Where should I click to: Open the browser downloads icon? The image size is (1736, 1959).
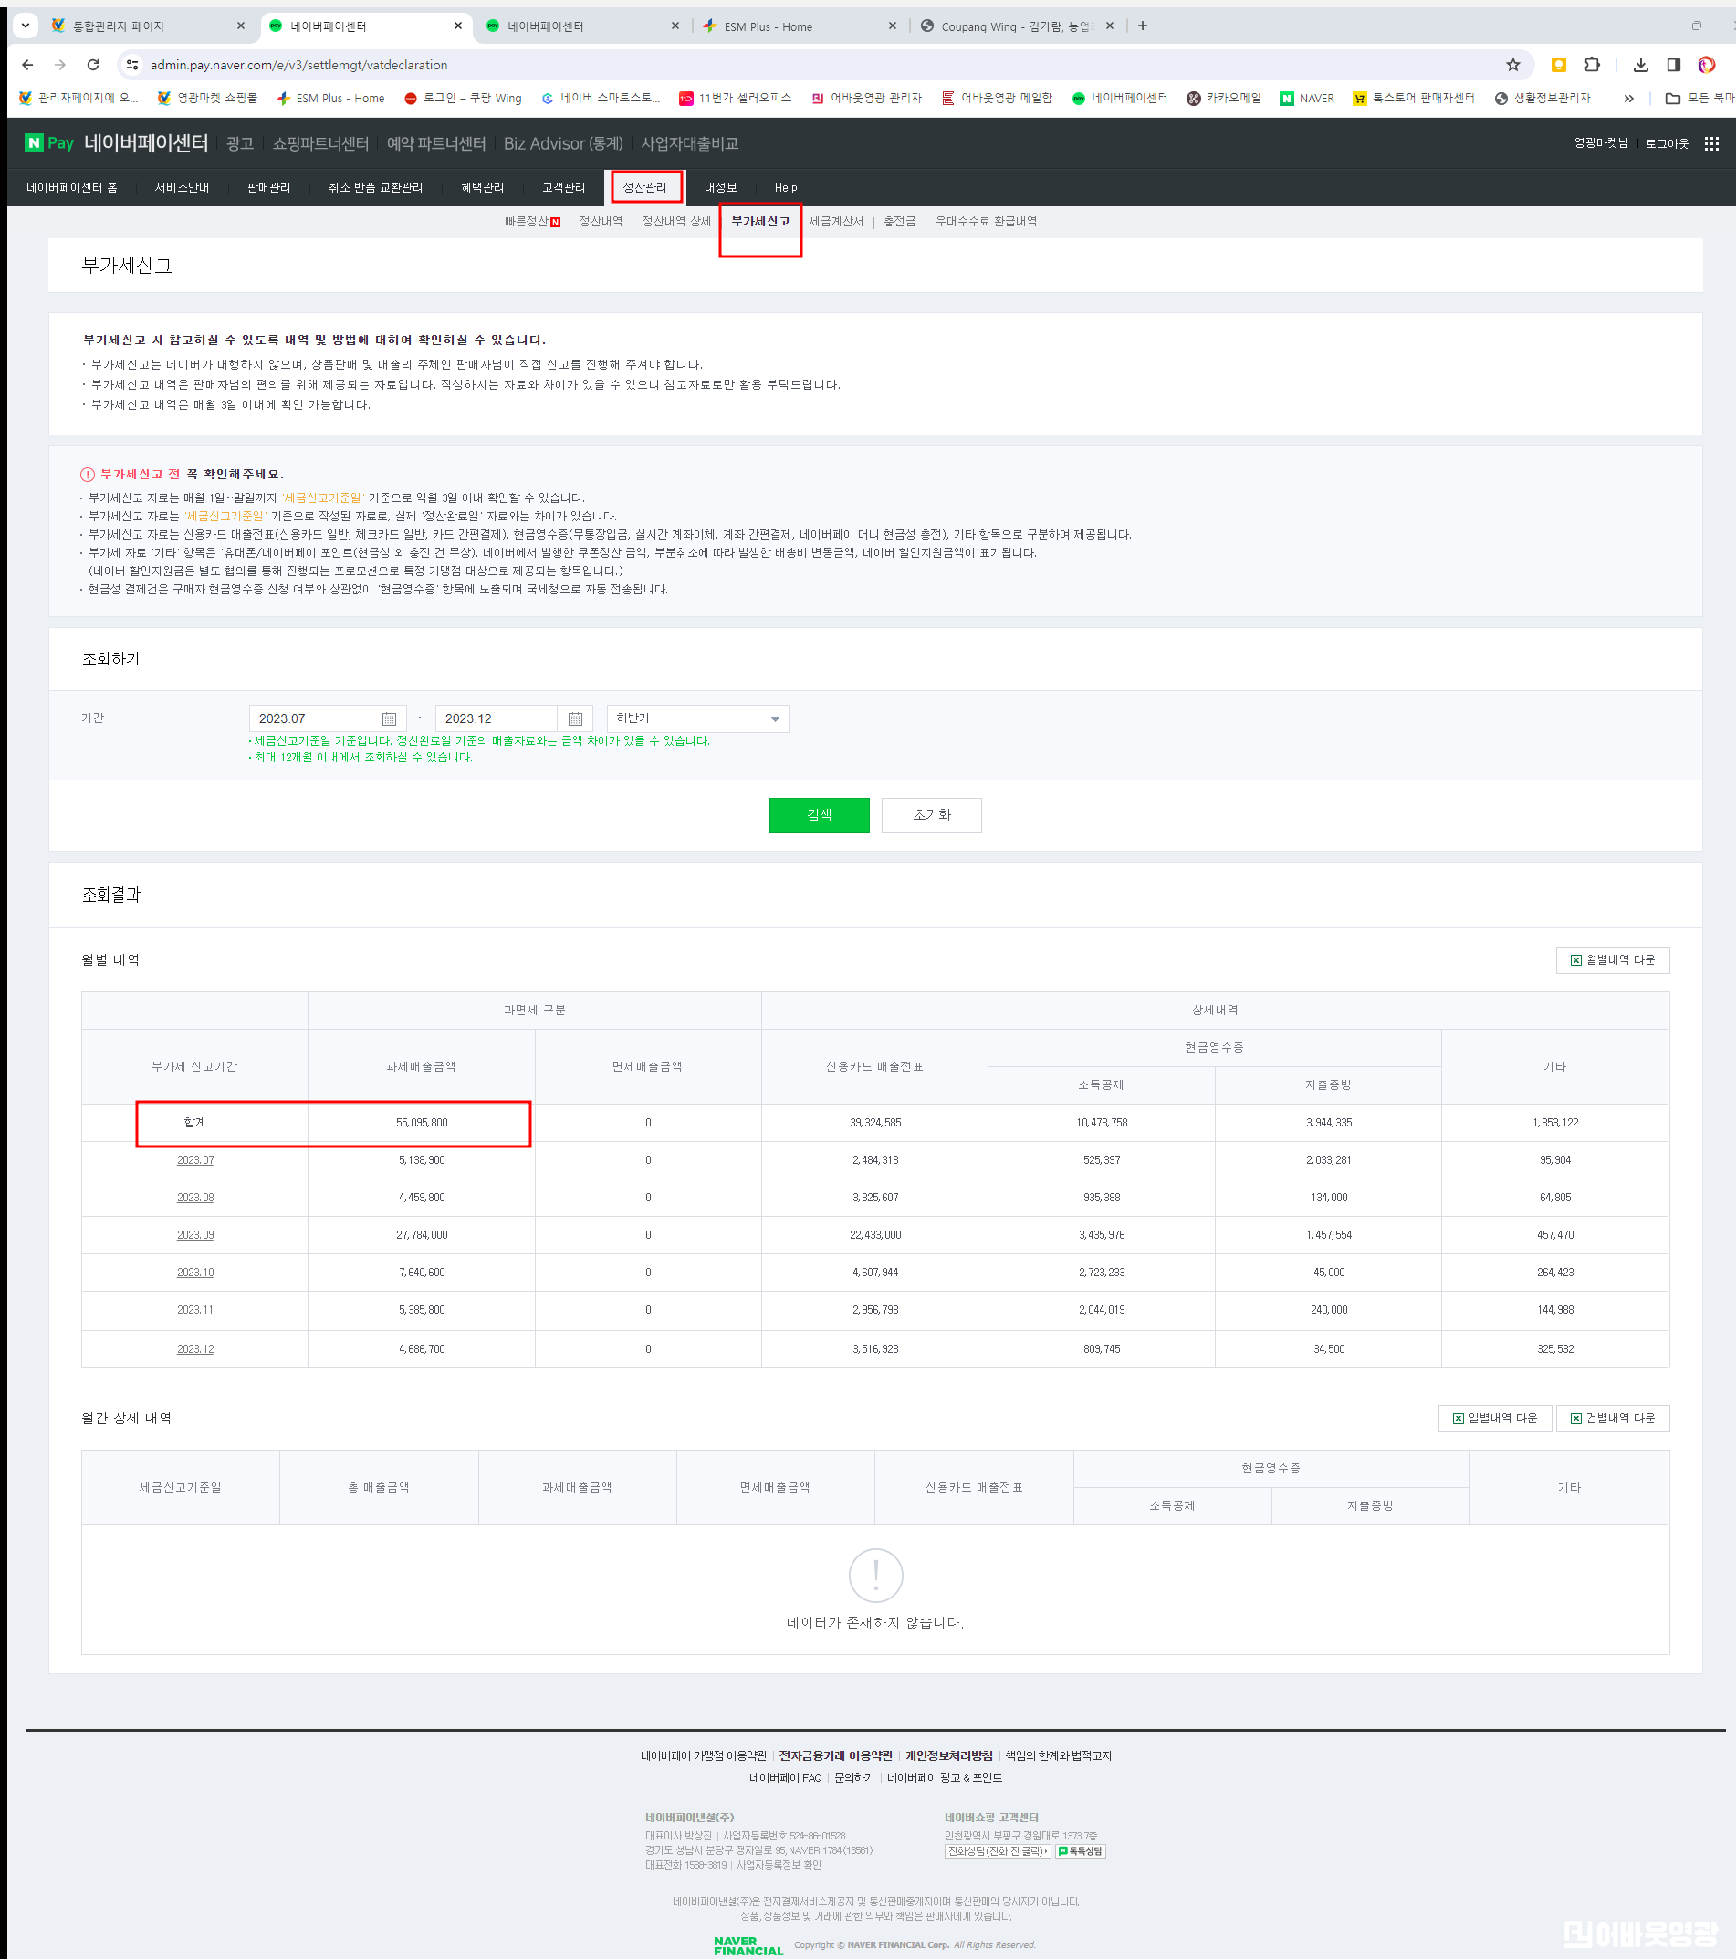click(1640, 65)
